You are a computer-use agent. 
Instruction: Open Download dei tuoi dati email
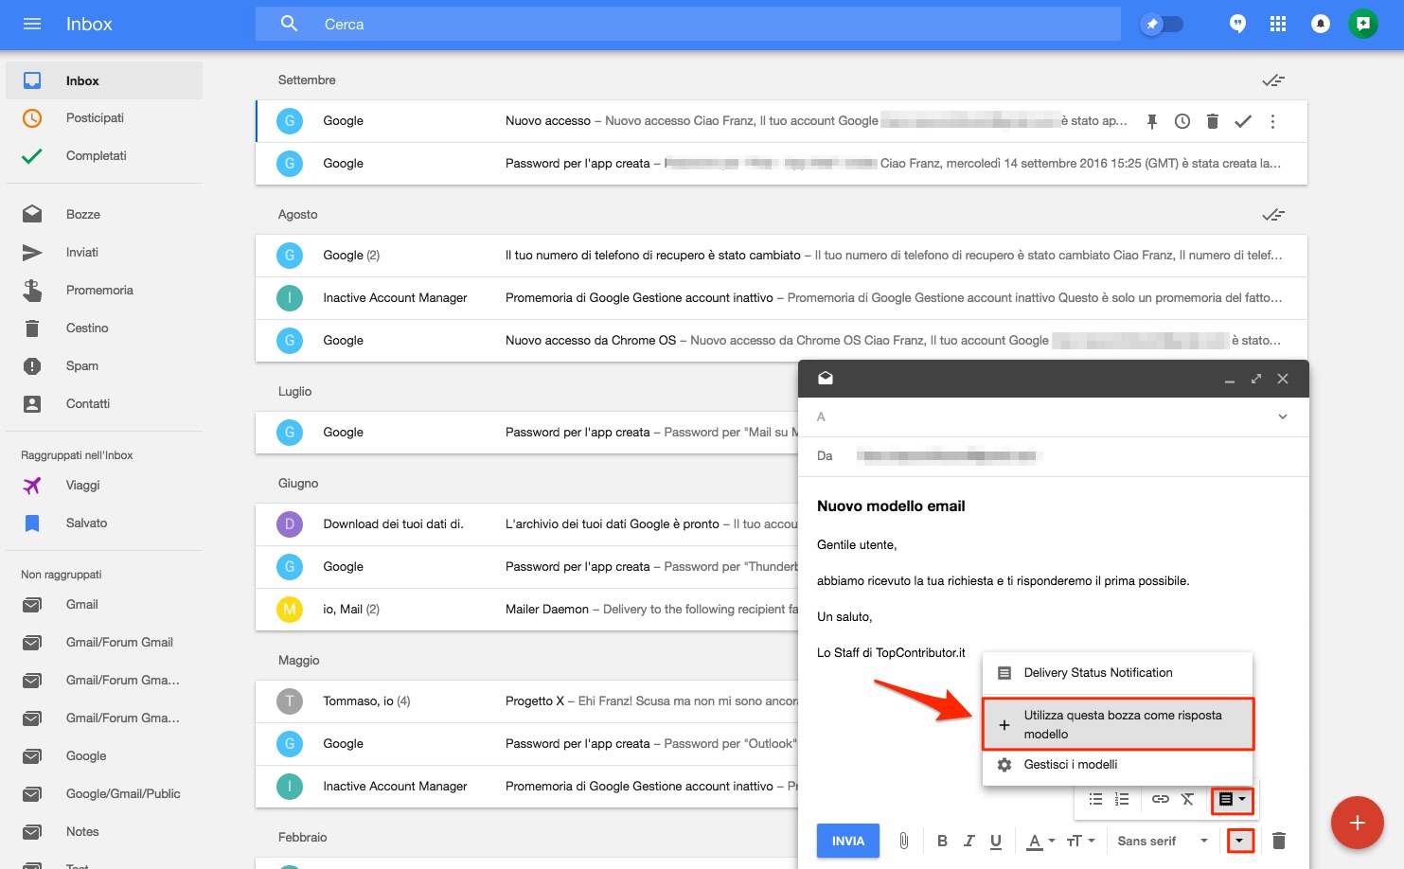point(526,524)
